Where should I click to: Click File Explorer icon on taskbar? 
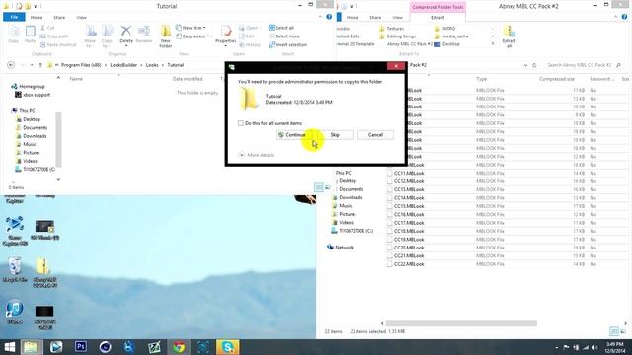click(31, 346)
